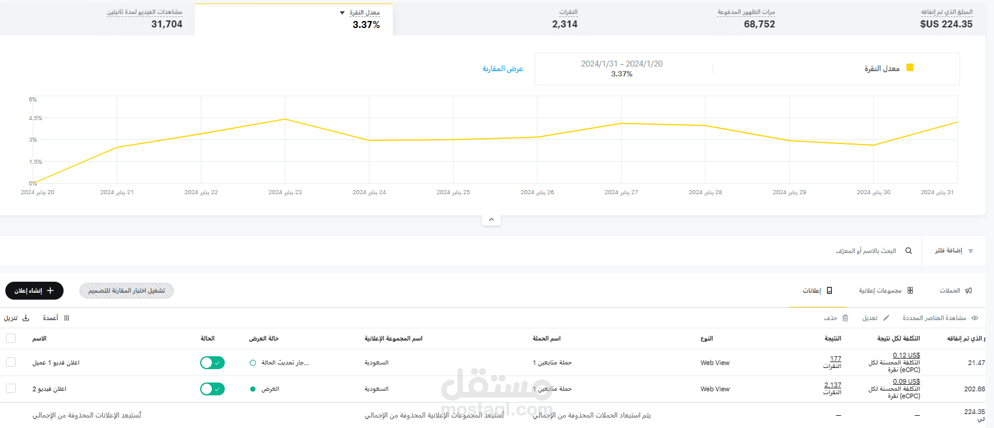Click the updating status icon for اعلان فديو 1 عميل
Image resolution: width=994 pixels, height=428 pixels.
[x=253, y=363]
